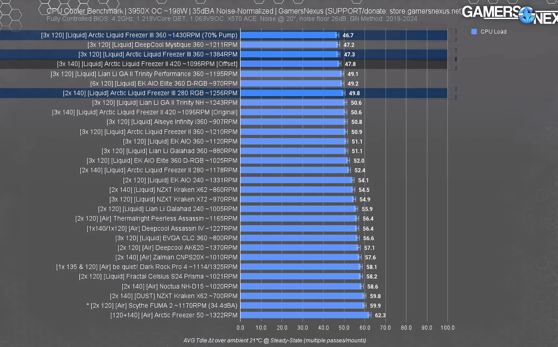Click the Scythe FUMA 2 ~1170RPM label

[162, 306]
